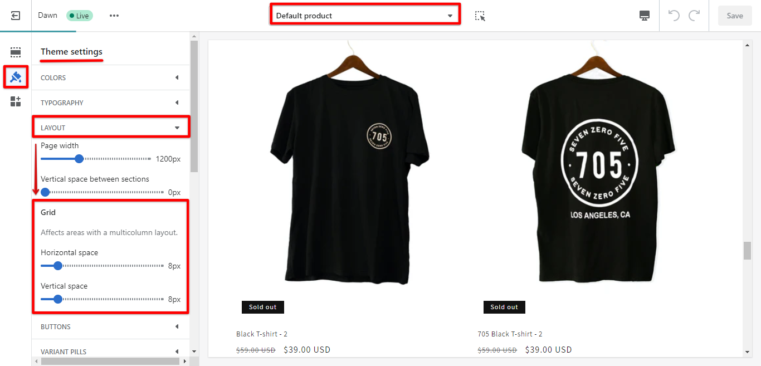Click the Save button
Viewport: 761px width, 366px height.
pos(734,16)
